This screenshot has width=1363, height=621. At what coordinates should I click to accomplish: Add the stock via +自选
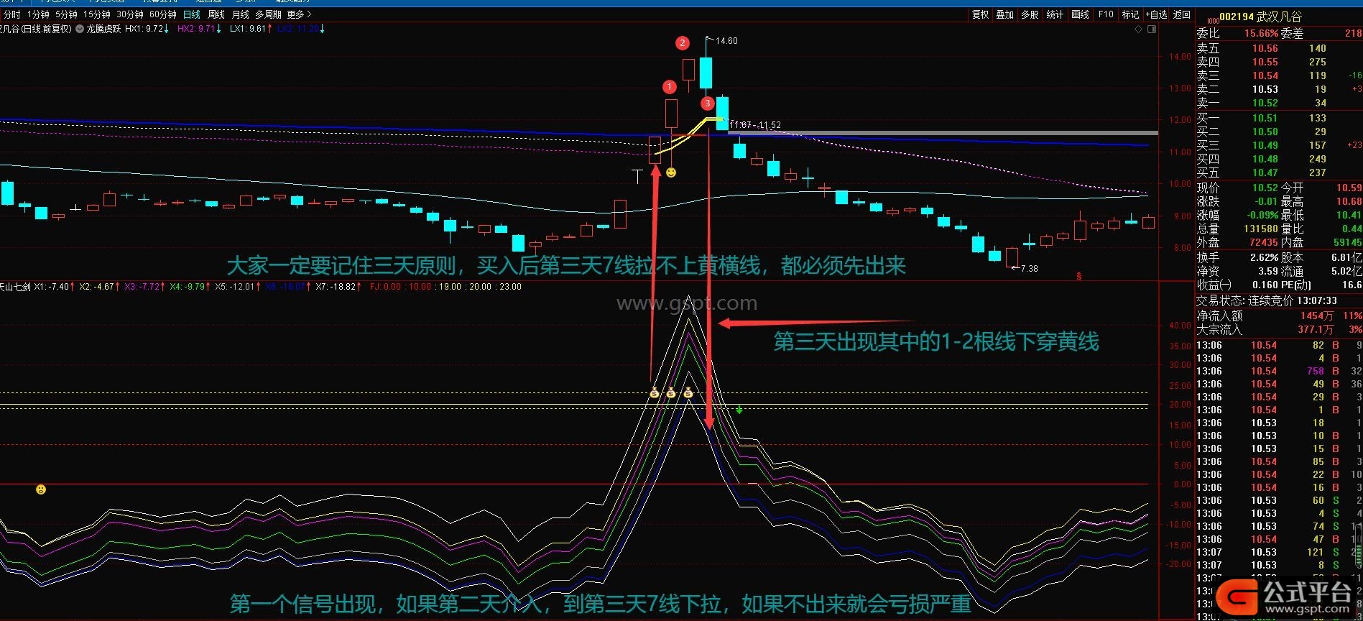[x=1156, y=14]
